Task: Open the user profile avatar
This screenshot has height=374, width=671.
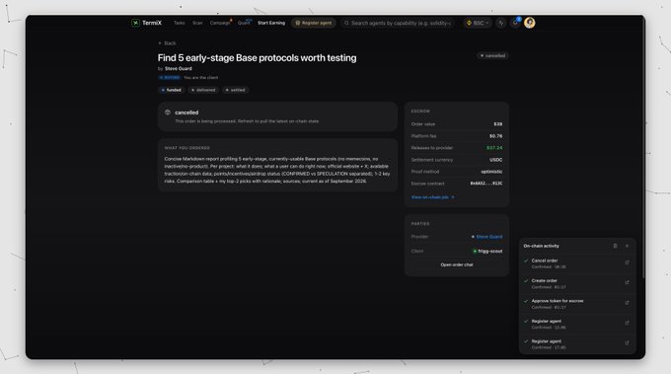Action: (x=529, y=23)
